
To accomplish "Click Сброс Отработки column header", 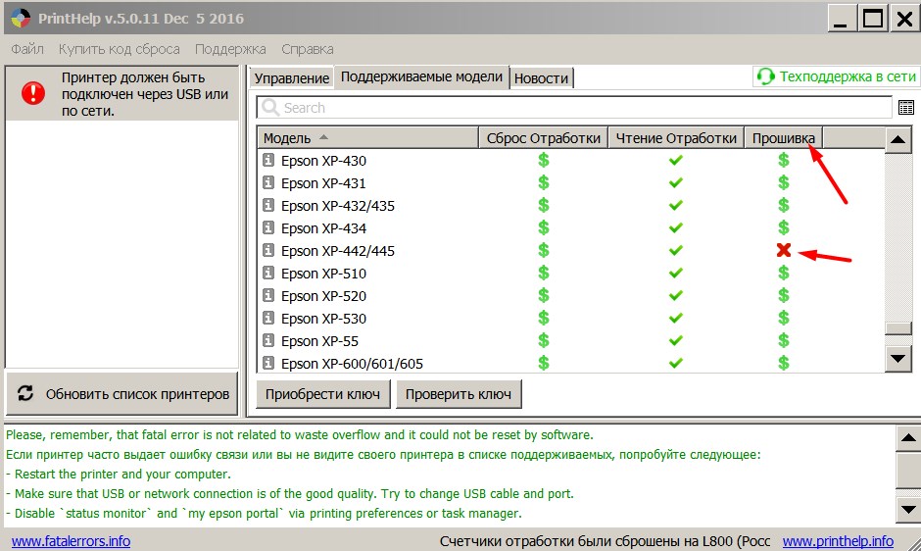I will point(543,138).
